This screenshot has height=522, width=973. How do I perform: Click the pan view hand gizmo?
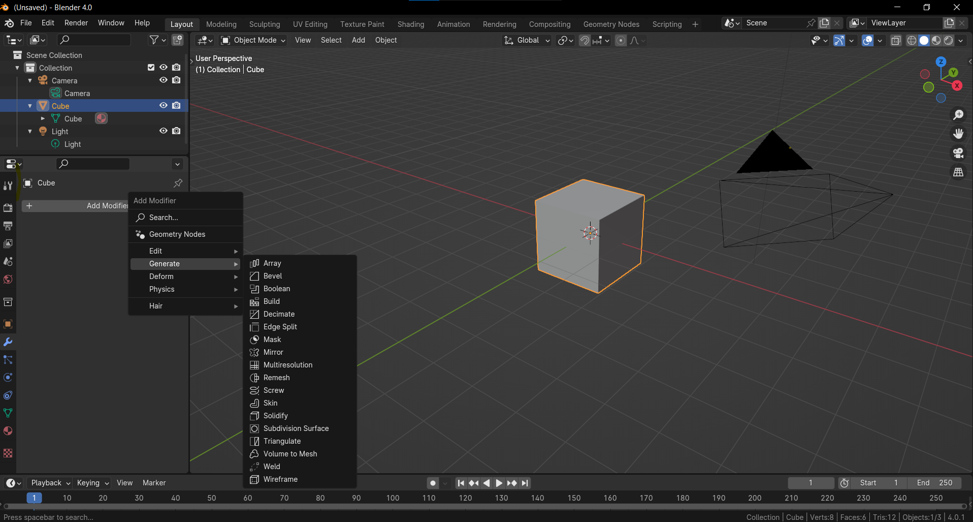pos(958,134)
